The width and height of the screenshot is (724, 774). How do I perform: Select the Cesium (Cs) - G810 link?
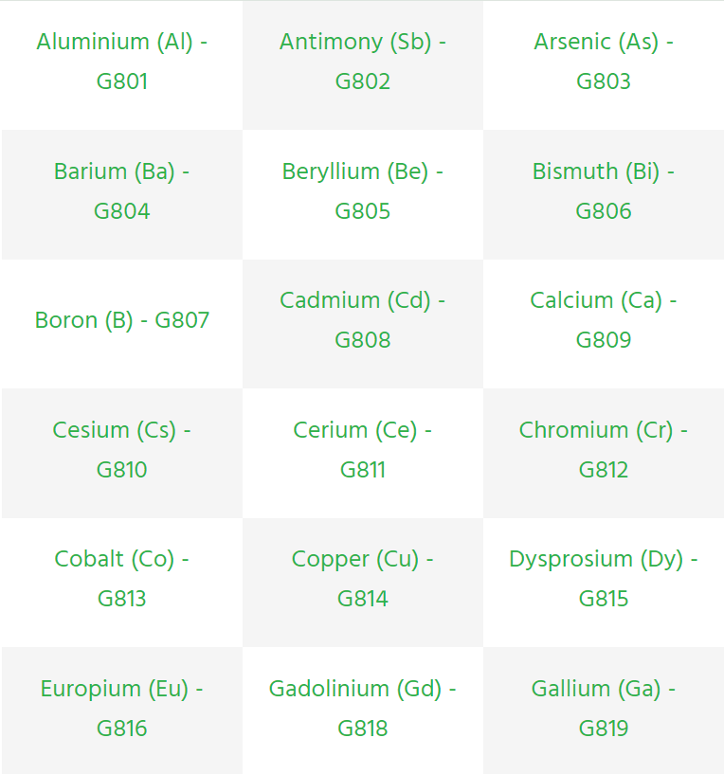pos(121,450)
